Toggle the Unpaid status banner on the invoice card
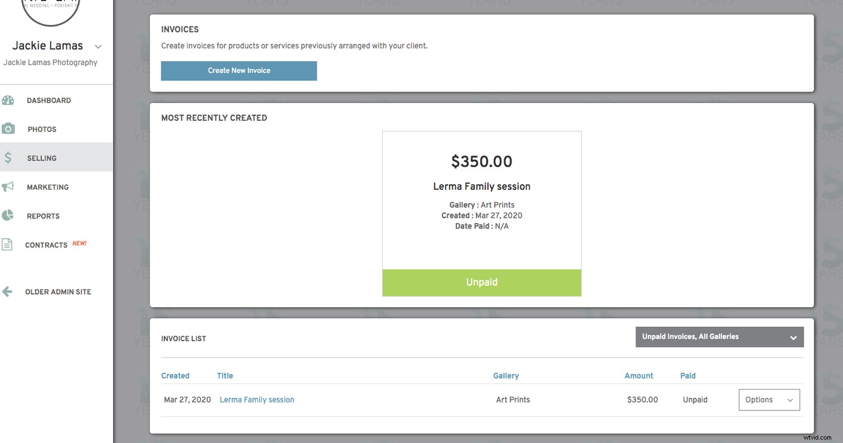Viewport: 843px width, 443px height. click(481, 282)
